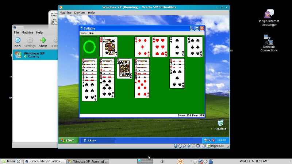292x164 pixels.
Task: Click the Discard toolbar icon
Action: coord(55,40)
